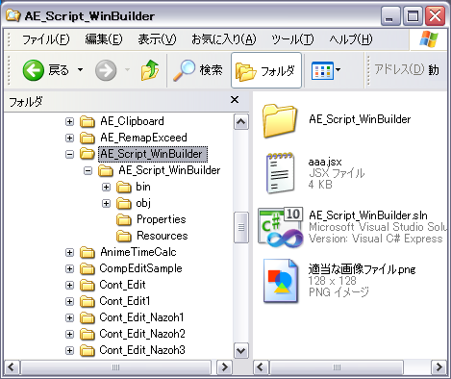Click folder pane horizontal scroll left arrow

click(x=12, y=366)
